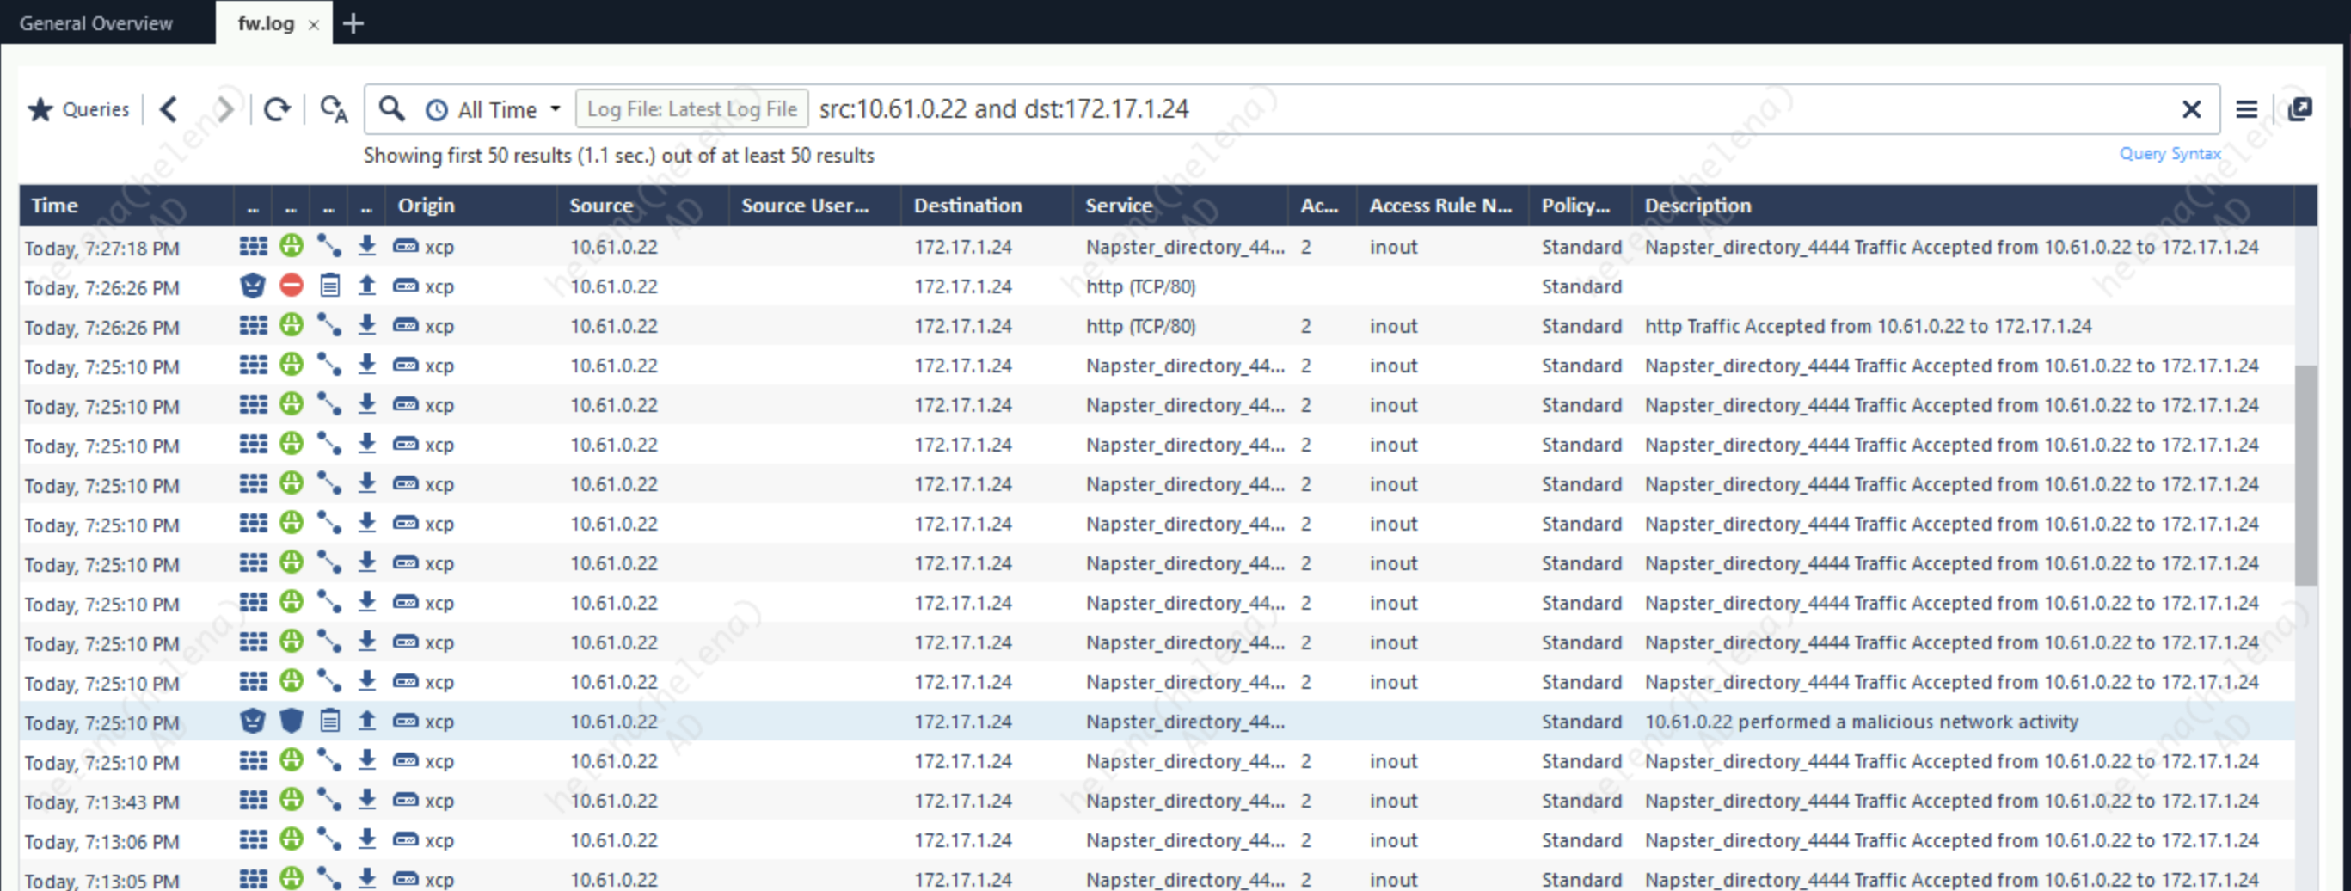Screen dimensions: 2351x891
Task: Click the Log File: Latest Log File selector
Action: click(x=691, y=109)
